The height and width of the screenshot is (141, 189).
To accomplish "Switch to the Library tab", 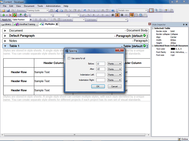I will tap(6, 24).
